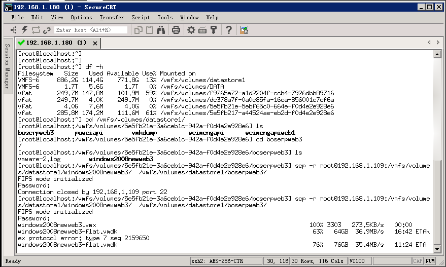Close the 192.168.1.180 (1) tab
Screen dimensions: 446x267
click(x=95, y=43)
